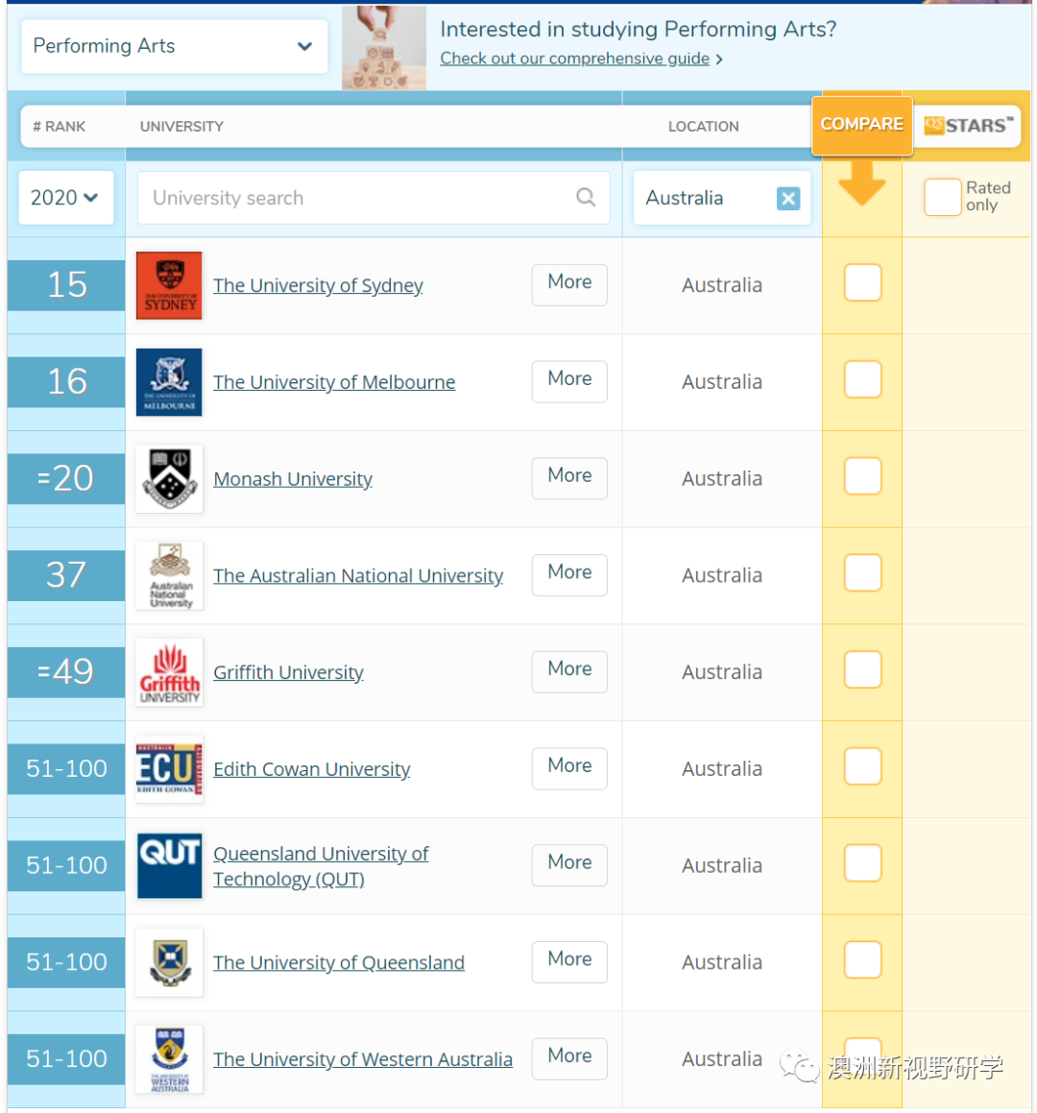Click the =49 rank cell

point(66,672)
